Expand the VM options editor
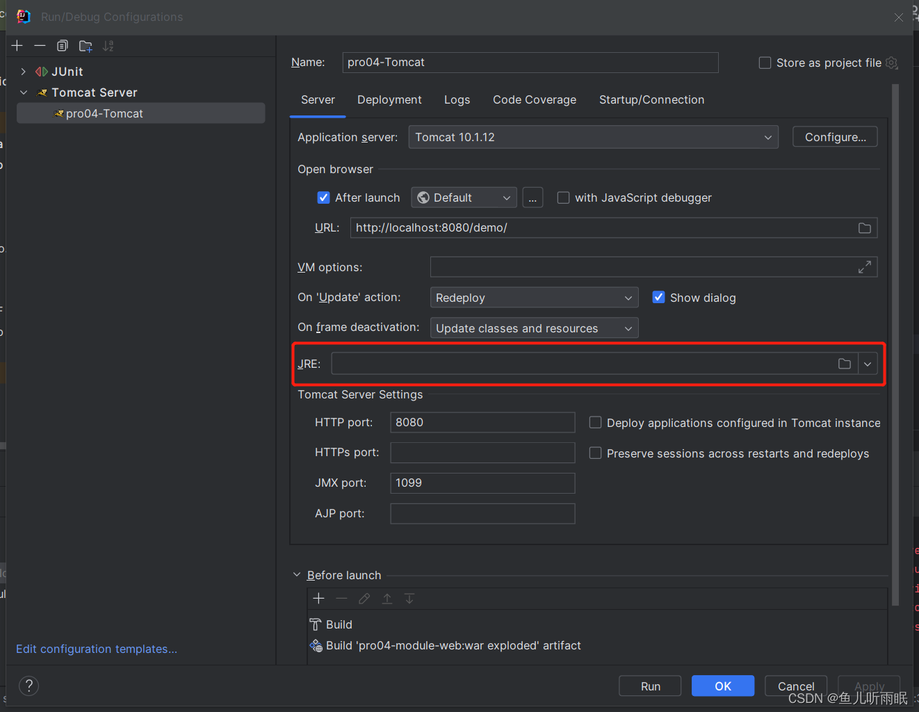The height and width of the screenshot is (712, 919). (x=864, y=266)
